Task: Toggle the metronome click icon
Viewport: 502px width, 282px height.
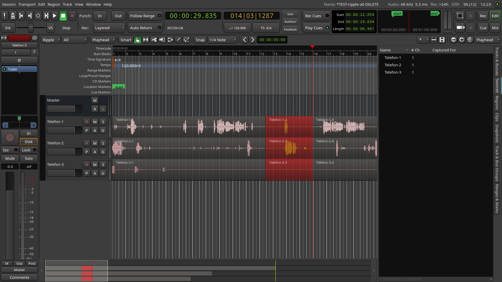Action: [13, 16]
